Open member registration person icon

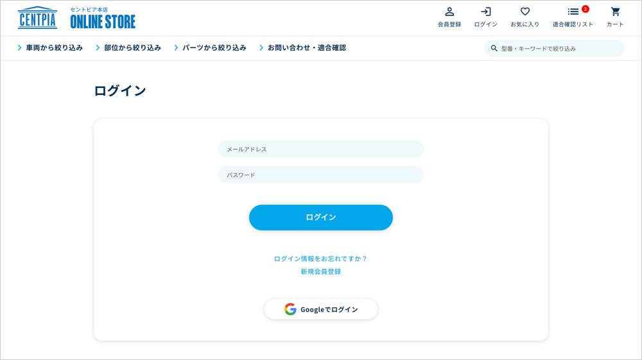pos(449,12)
